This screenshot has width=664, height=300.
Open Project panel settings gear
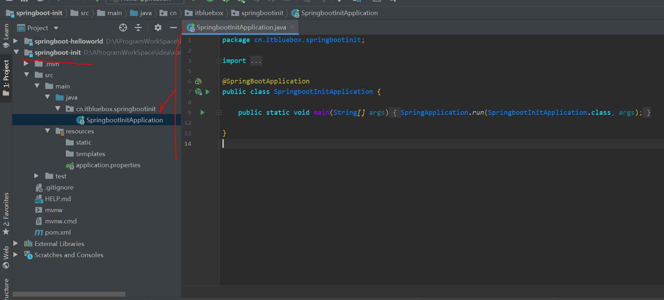[158, 28]
